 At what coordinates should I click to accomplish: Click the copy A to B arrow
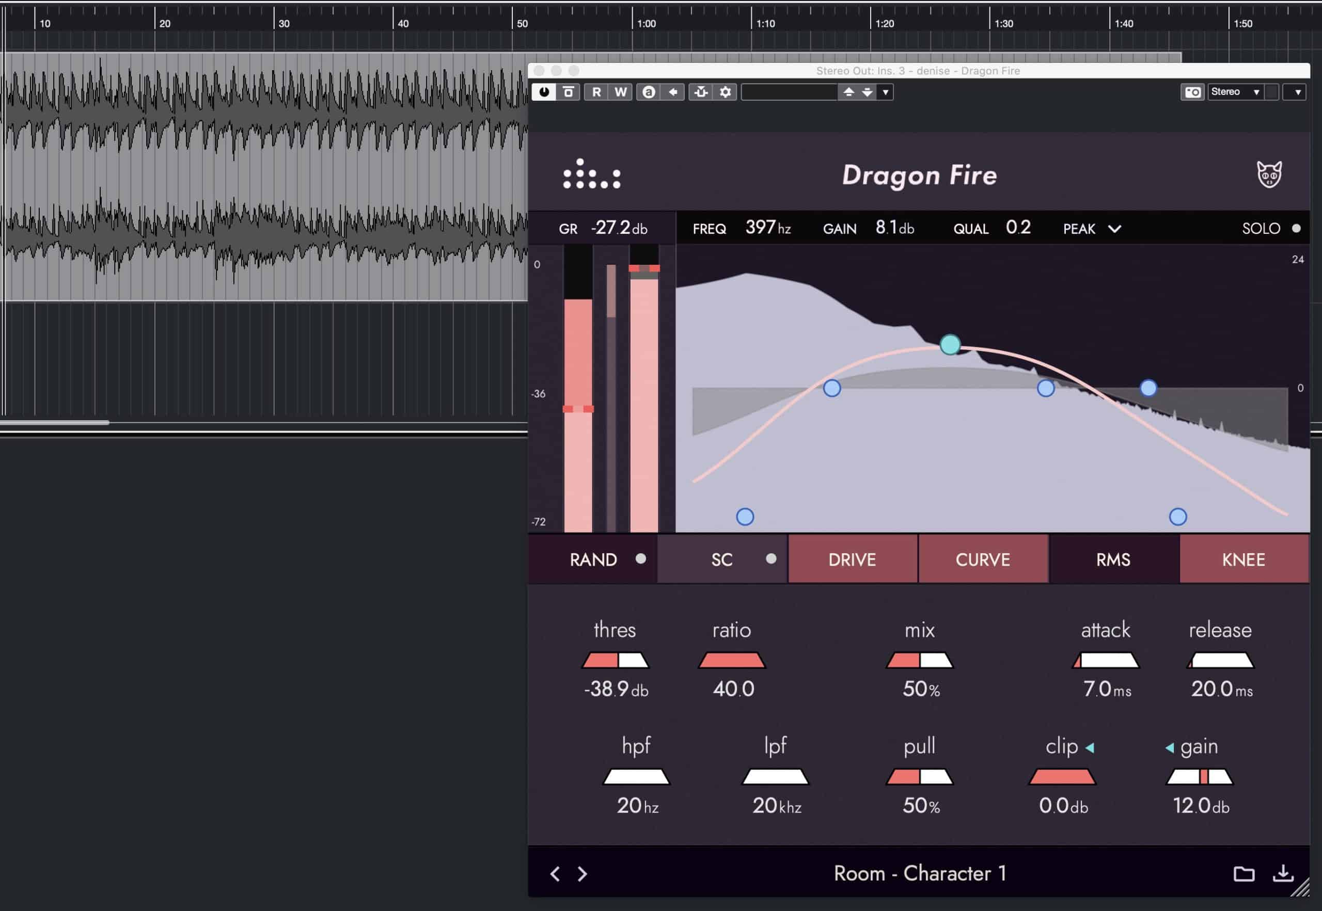click(x=673, y=92)
